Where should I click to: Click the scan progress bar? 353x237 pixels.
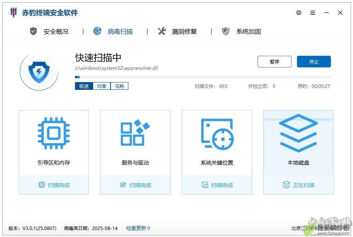pyautogui.click(x=203, y=77)
